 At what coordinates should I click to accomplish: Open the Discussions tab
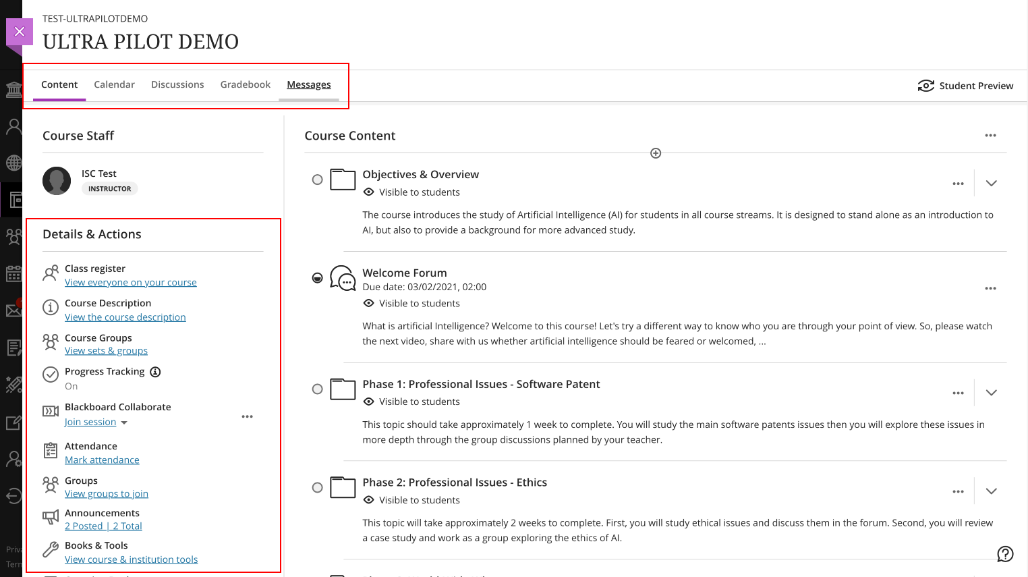177,84
